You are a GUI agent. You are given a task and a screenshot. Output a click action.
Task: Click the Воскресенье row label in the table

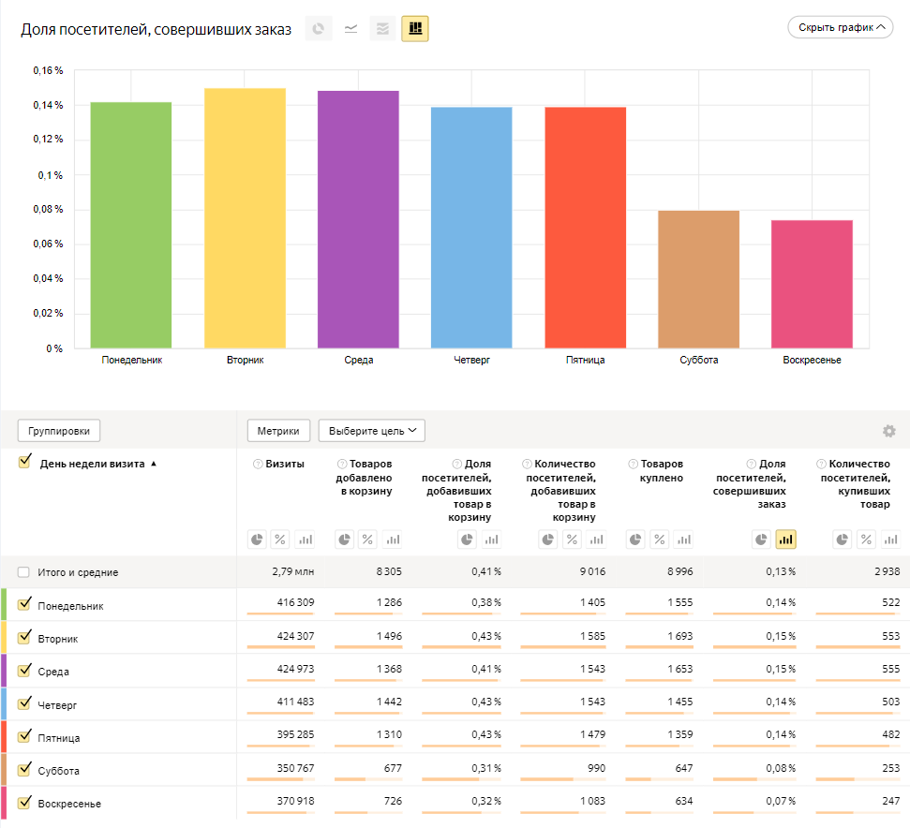tap(69, 804)
